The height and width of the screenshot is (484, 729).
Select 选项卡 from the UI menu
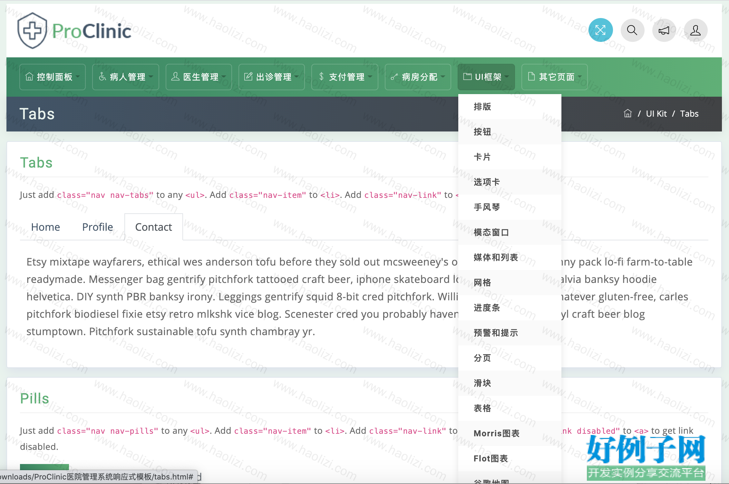[510, 182]
